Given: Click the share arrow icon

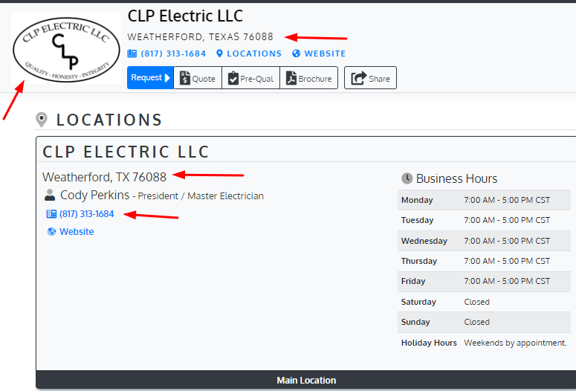Looking at the screenshot, I should pyautogui.click(x=358, y=78).
